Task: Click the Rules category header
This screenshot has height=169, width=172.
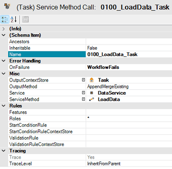Action: tap(15, 106)
